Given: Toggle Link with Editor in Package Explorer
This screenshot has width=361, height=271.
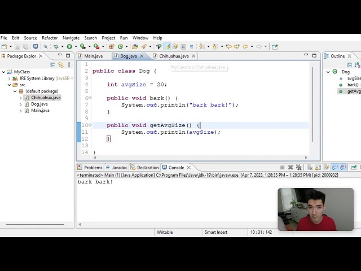Looking at the screenshot, I should click(61, 65).
